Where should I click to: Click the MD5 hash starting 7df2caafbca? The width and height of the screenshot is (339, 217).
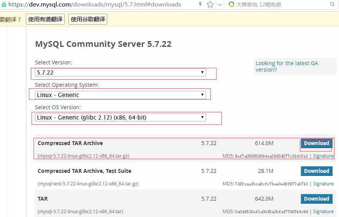(271, 183)
